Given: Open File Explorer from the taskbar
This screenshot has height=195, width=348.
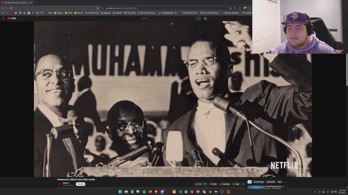Looking at the screenshot, I should (x=126, y=192).
